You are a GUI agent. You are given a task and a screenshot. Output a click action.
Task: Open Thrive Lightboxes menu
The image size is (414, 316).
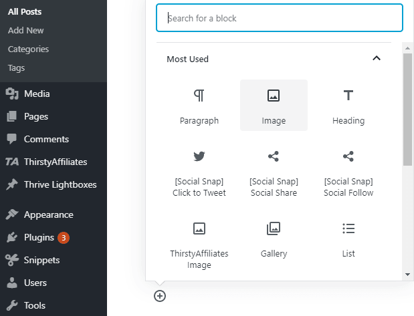tap(60, 184)
